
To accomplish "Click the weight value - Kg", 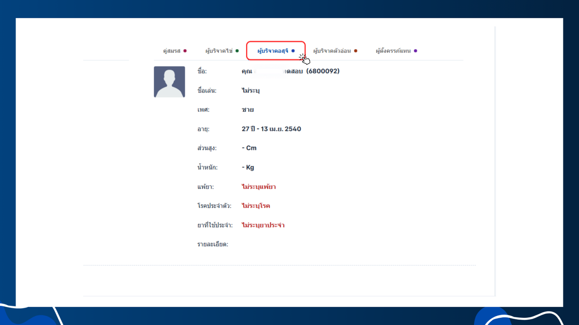I will point(248,167).
